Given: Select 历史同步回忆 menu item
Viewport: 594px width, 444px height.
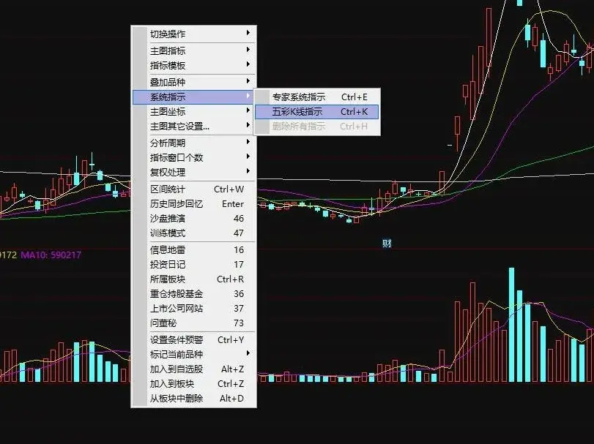Looking at the screenshot, I should (194, 203).
